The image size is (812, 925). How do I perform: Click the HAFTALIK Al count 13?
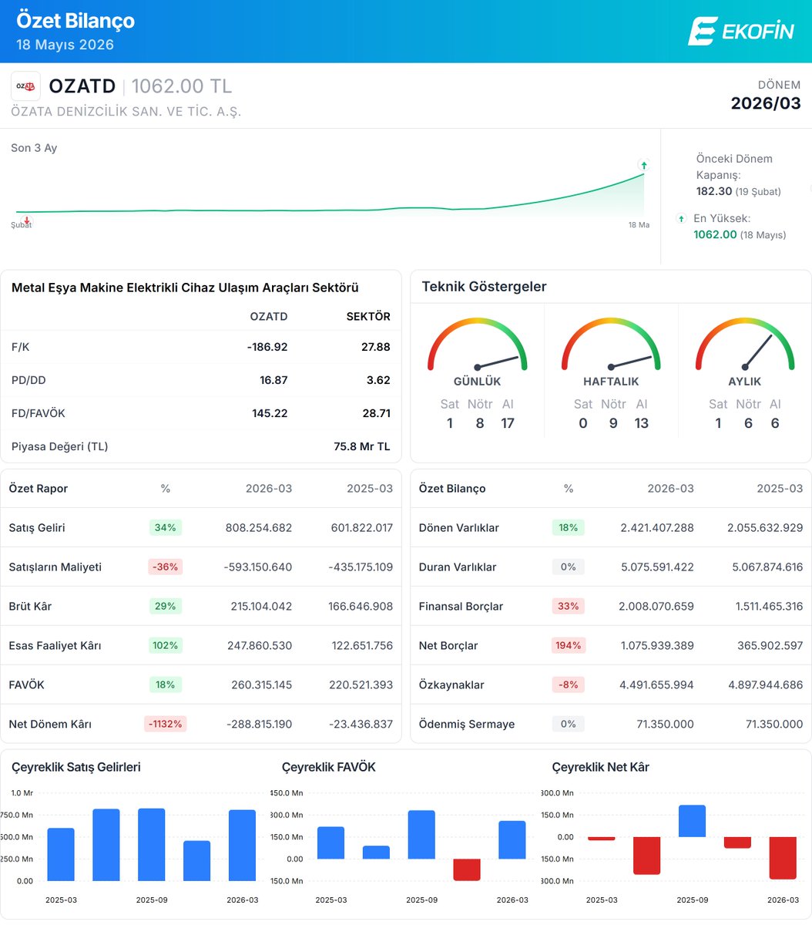tap(642, 423)
